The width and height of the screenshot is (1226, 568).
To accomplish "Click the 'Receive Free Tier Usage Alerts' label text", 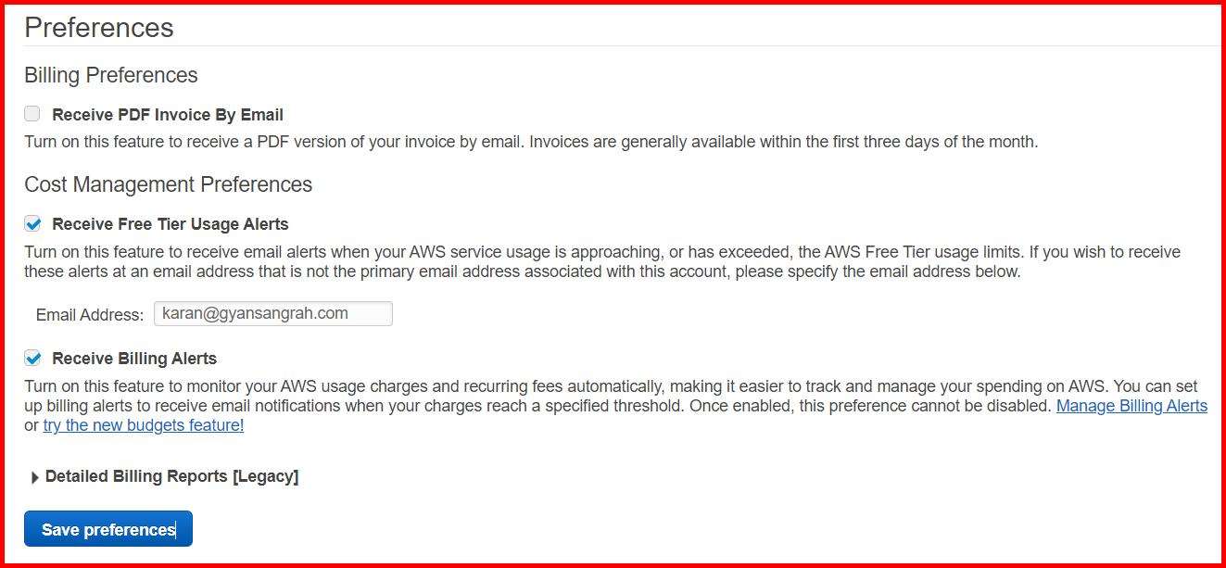I will [171, 224].
